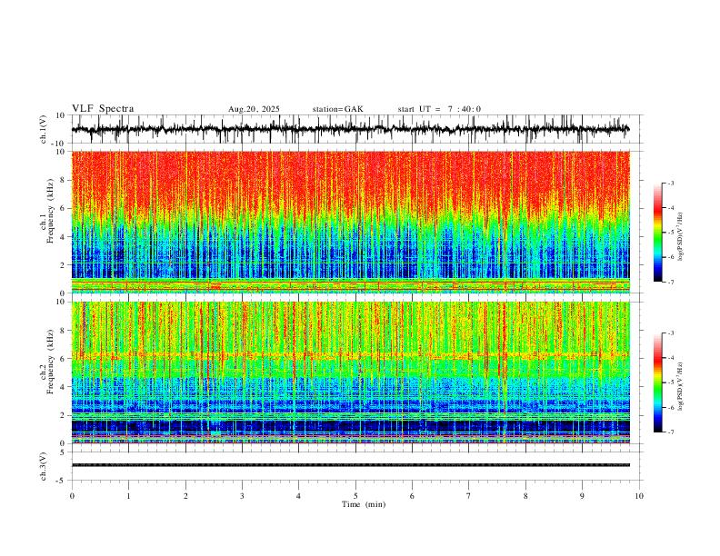The width and height of the screenshot is (720, 556).
Task: Click the ch.1 color bar "log(PSD)" label
Action: [681, 237]
